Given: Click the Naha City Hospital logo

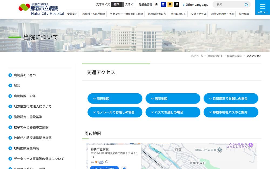Looking at the screenshot, I should pyautogui.click(x=41, y=9).
